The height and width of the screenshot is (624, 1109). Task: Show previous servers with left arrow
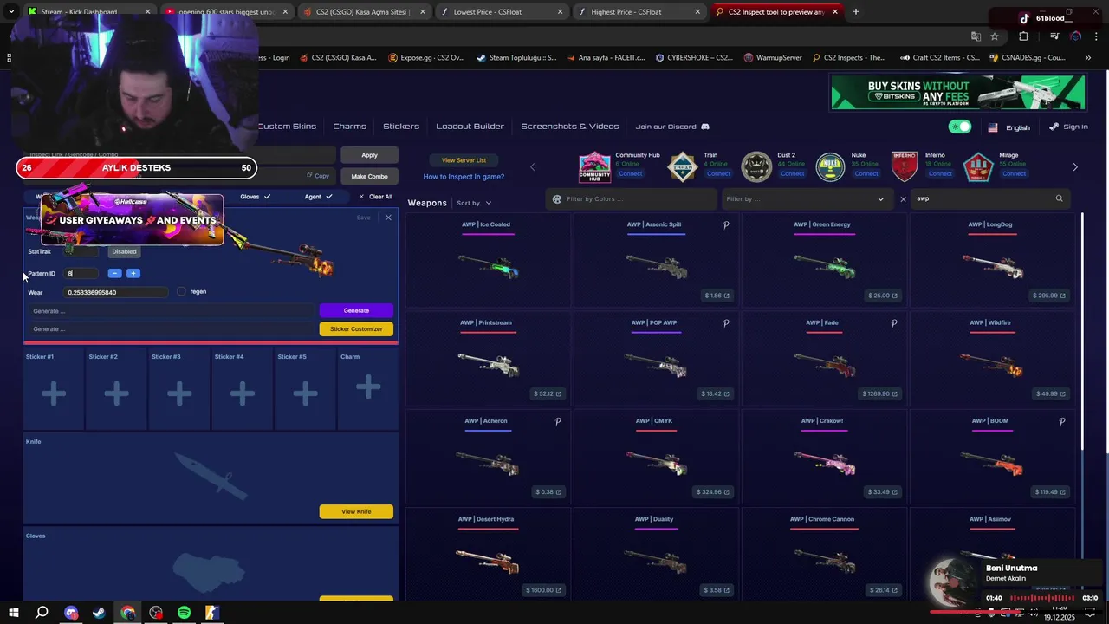point(533,167)
